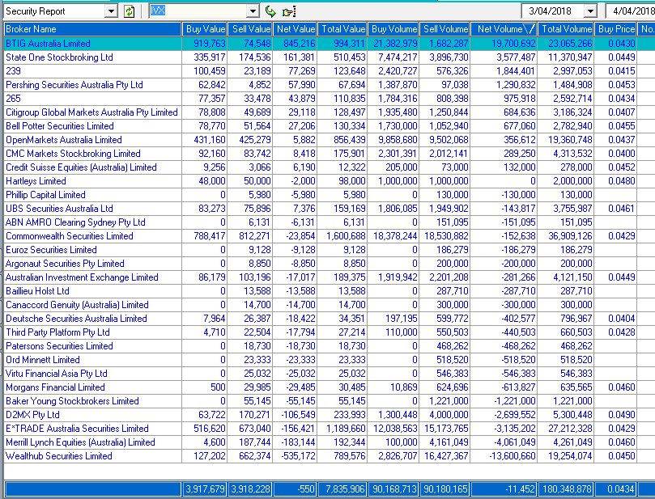Click the 3/04/2018 start date field

coord(553,11)
